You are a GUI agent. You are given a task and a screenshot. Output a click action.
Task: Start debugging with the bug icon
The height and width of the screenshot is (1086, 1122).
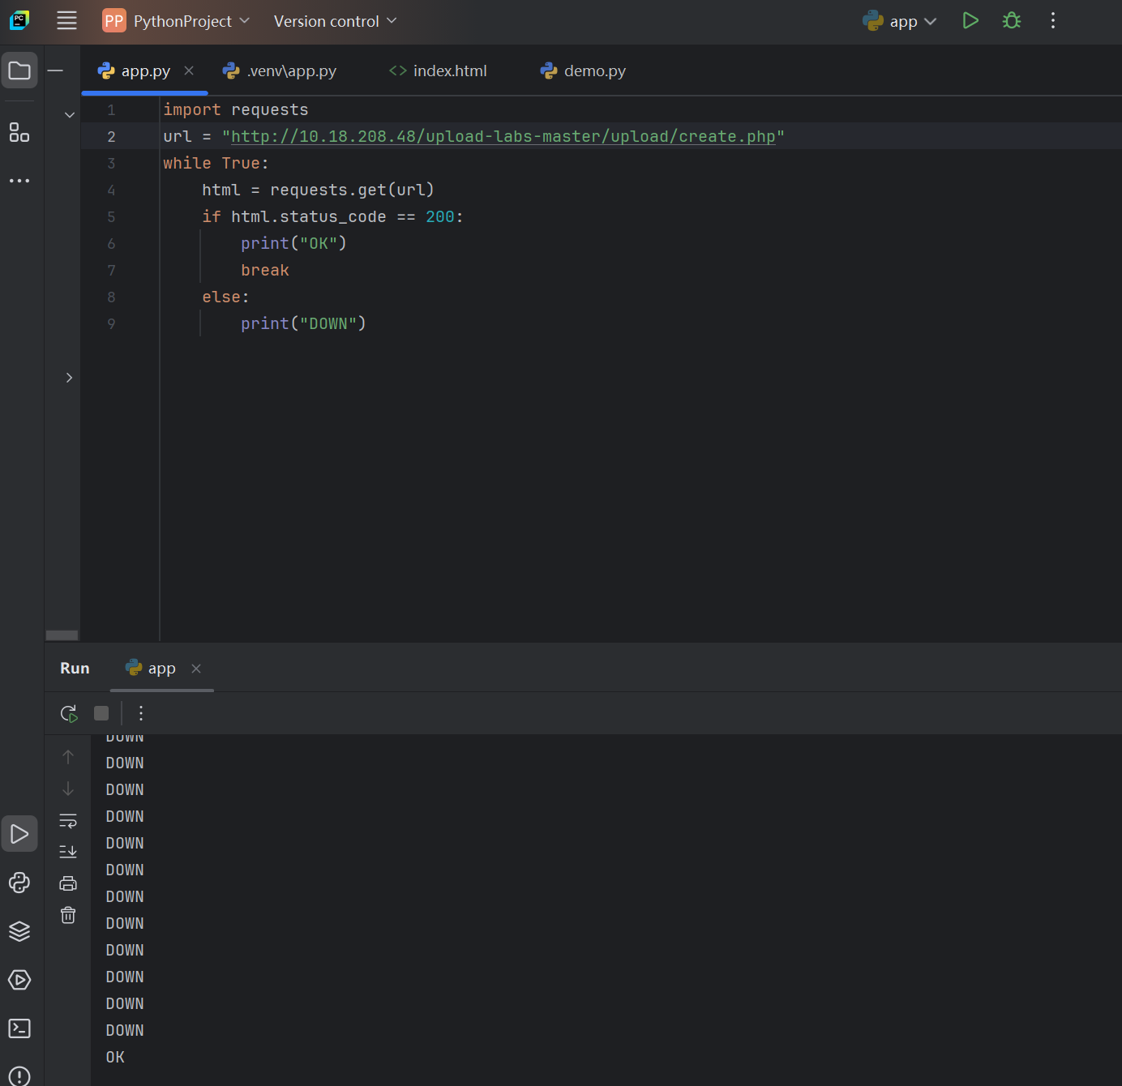point(1011,21)
